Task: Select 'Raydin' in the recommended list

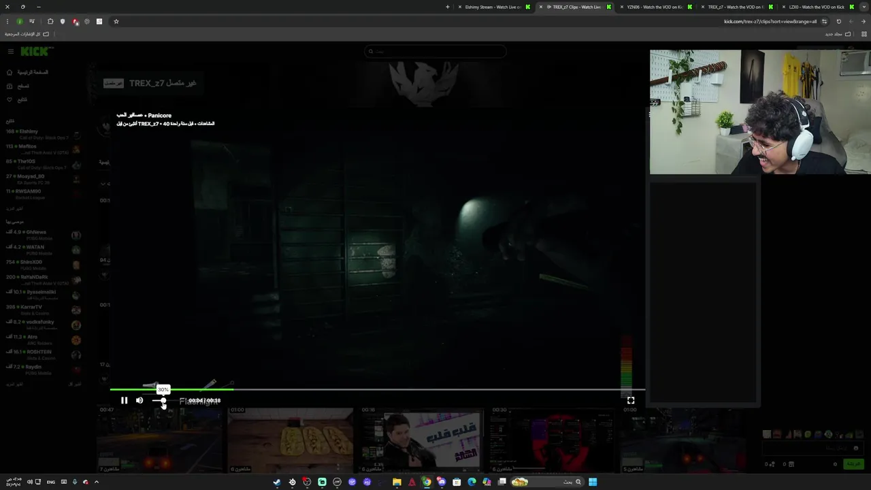Action: 43,370
